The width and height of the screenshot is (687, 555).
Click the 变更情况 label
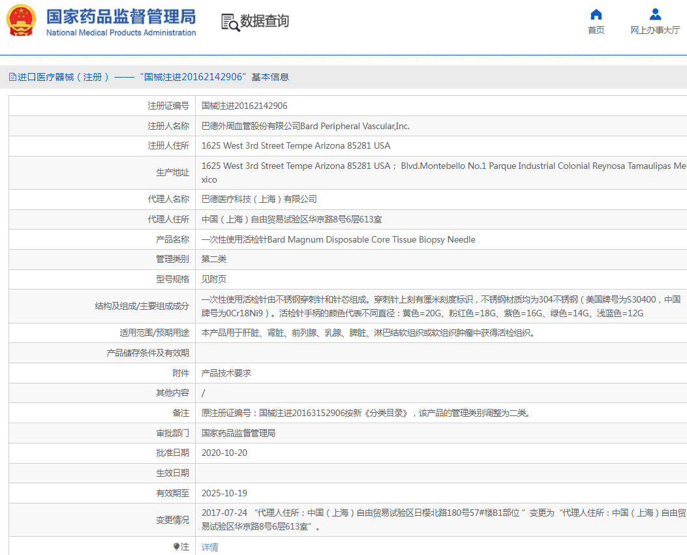point(173,520)
